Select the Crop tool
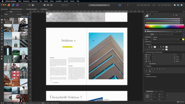Viewport: 185px width, 104px height. 2,43
